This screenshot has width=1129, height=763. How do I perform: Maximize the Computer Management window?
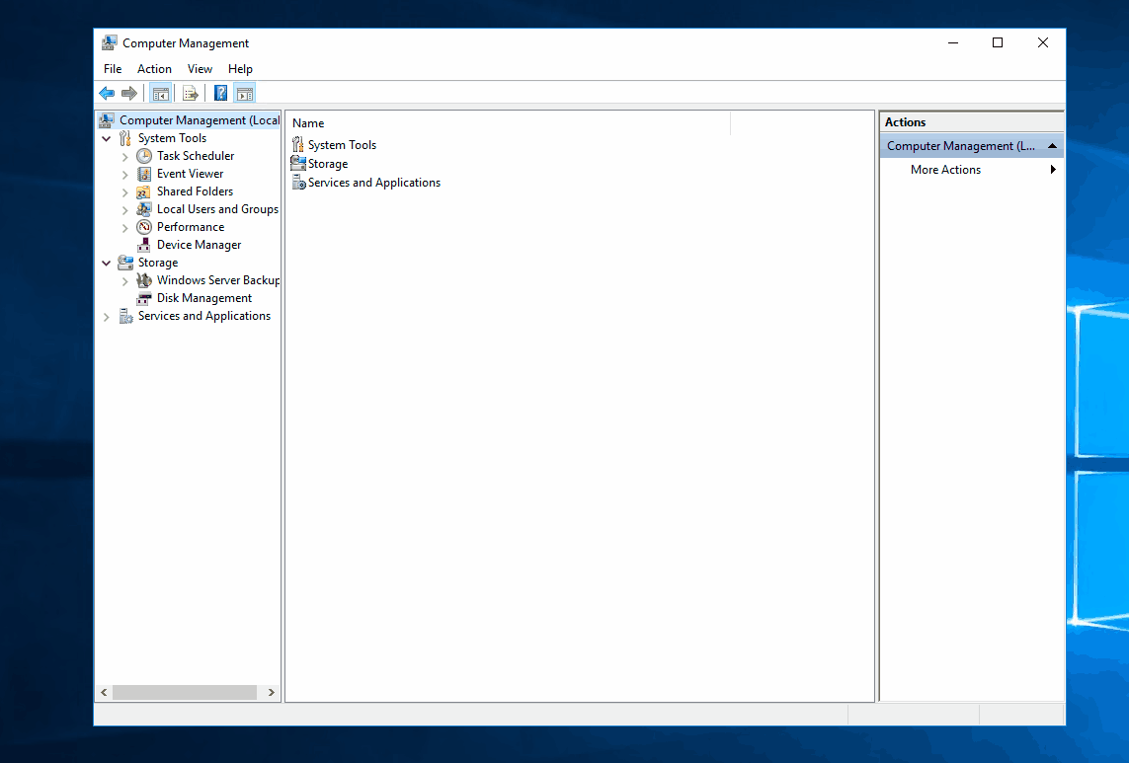998,42
